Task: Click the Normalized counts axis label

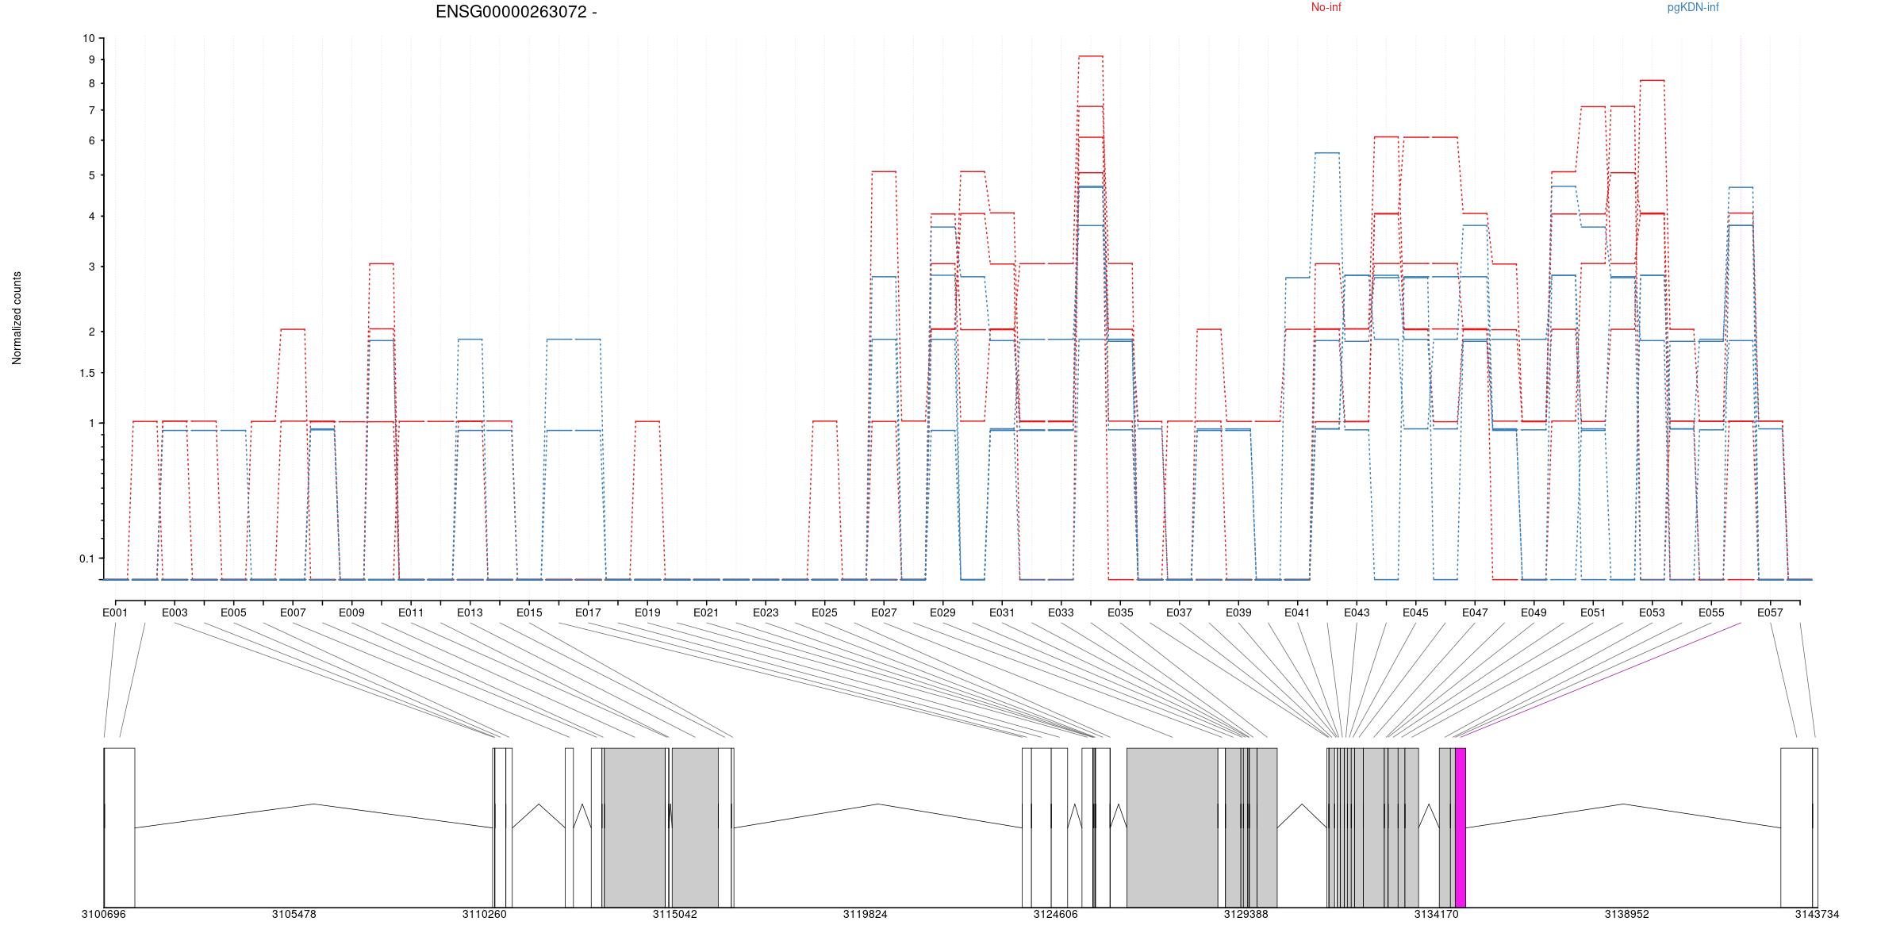Action: point(17,318)
